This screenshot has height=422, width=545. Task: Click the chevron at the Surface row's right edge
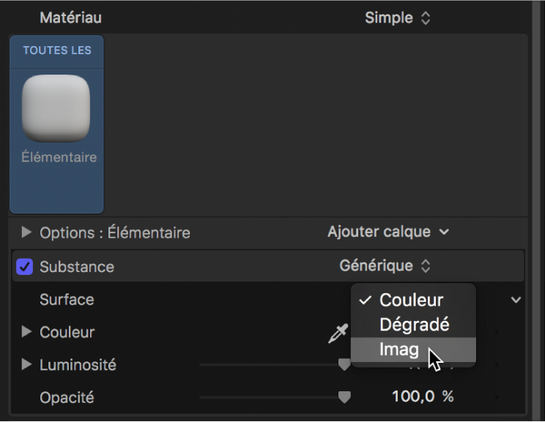[x=516, y=300]
